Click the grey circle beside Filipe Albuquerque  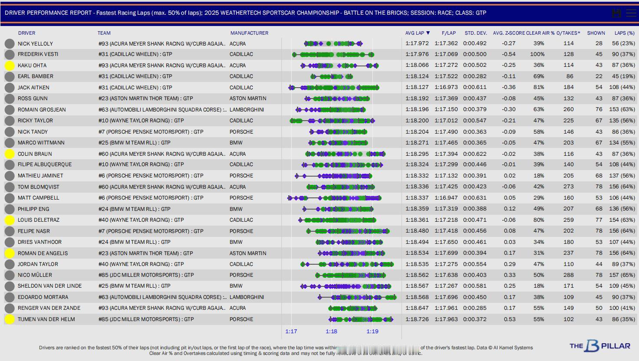pyautogui.click(x=10, y=164)
